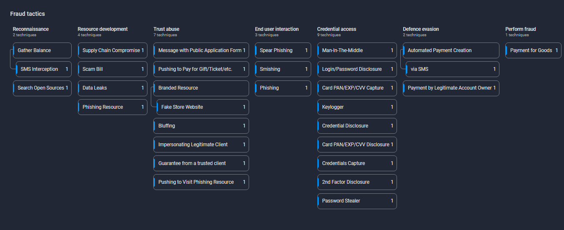
Task: Select Supply Chain Compromise card
Action: click(x=112, y=50)
